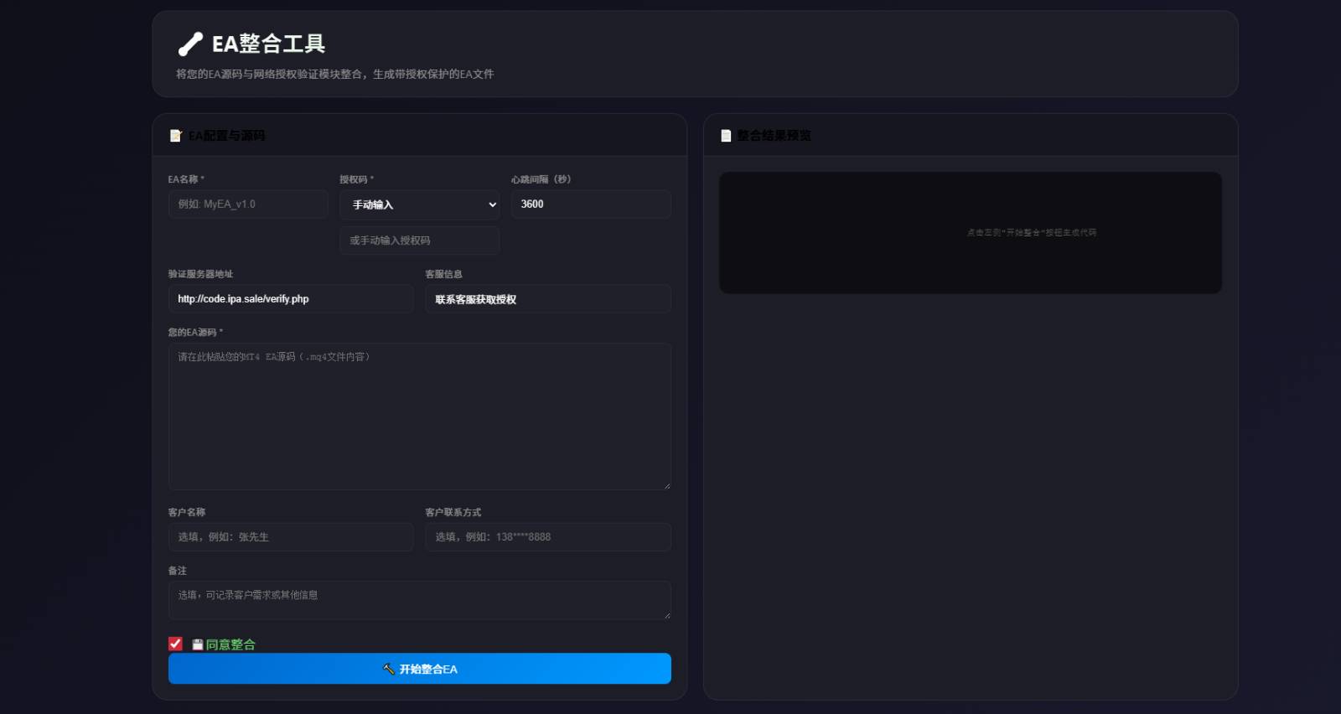This screenshot has width=1341, height=714.
Task: Focus the 客户联系方式 input field
Action: point(548,537)
